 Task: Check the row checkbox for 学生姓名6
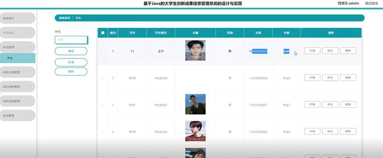pyautogui.click(x=103, y=132)
